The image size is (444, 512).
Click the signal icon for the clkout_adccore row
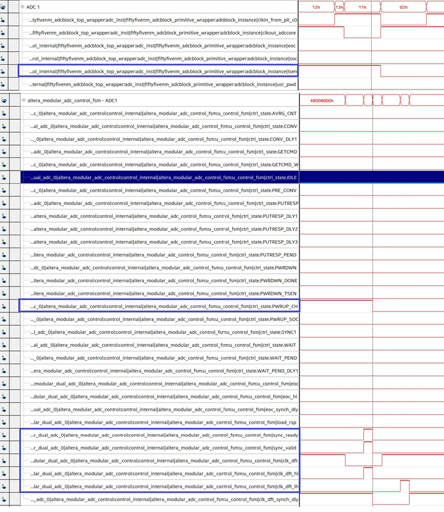(3, 33)
